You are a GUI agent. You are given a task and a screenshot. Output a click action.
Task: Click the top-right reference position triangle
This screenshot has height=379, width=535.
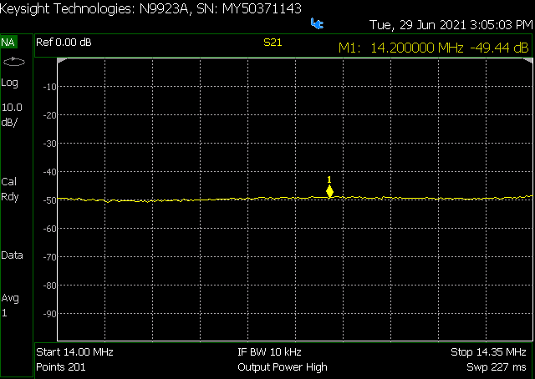click(528, 60)
